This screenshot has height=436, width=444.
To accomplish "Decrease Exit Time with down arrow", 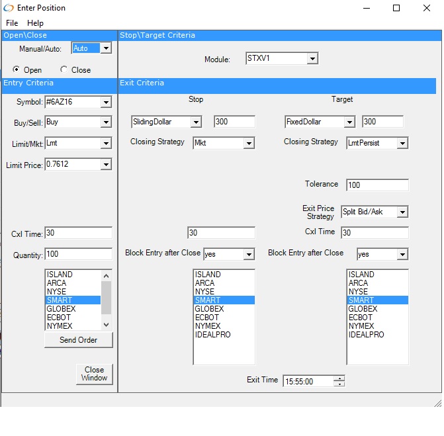I will (x=339, y=384).
